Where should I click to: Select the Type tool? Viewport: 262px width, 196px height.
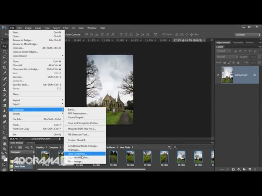click(4, 127)
